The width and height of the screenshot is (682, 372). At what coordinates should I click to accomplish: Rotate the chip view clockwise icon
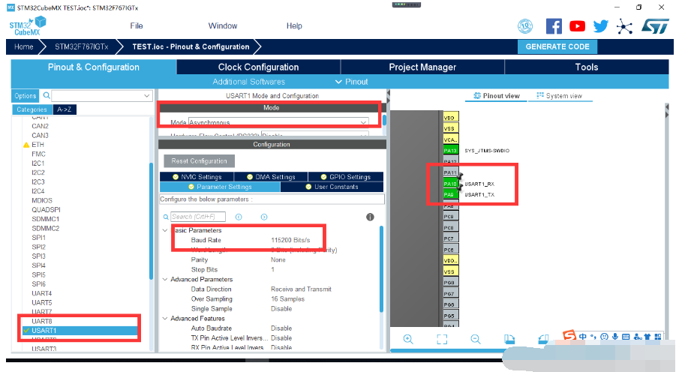pos(509,339)
